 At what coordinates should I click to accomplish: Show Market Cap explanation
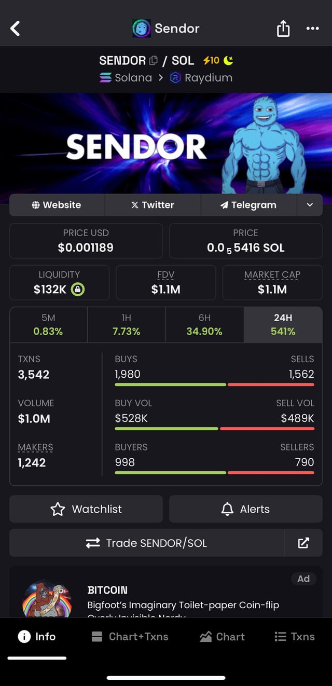point(272,275)
